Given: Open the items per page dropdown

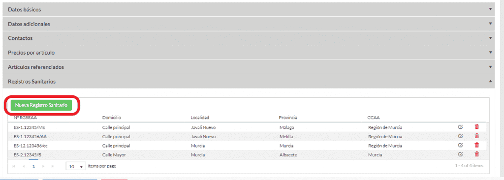Looking at the screenshot, I should [x=76, y=167].
